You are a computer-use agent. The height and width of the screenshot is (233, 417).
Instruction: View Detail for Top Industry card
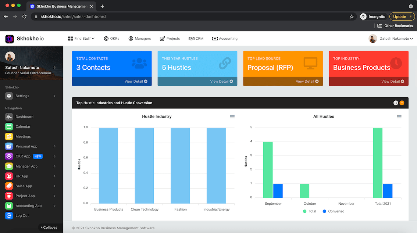pos(393,81)
